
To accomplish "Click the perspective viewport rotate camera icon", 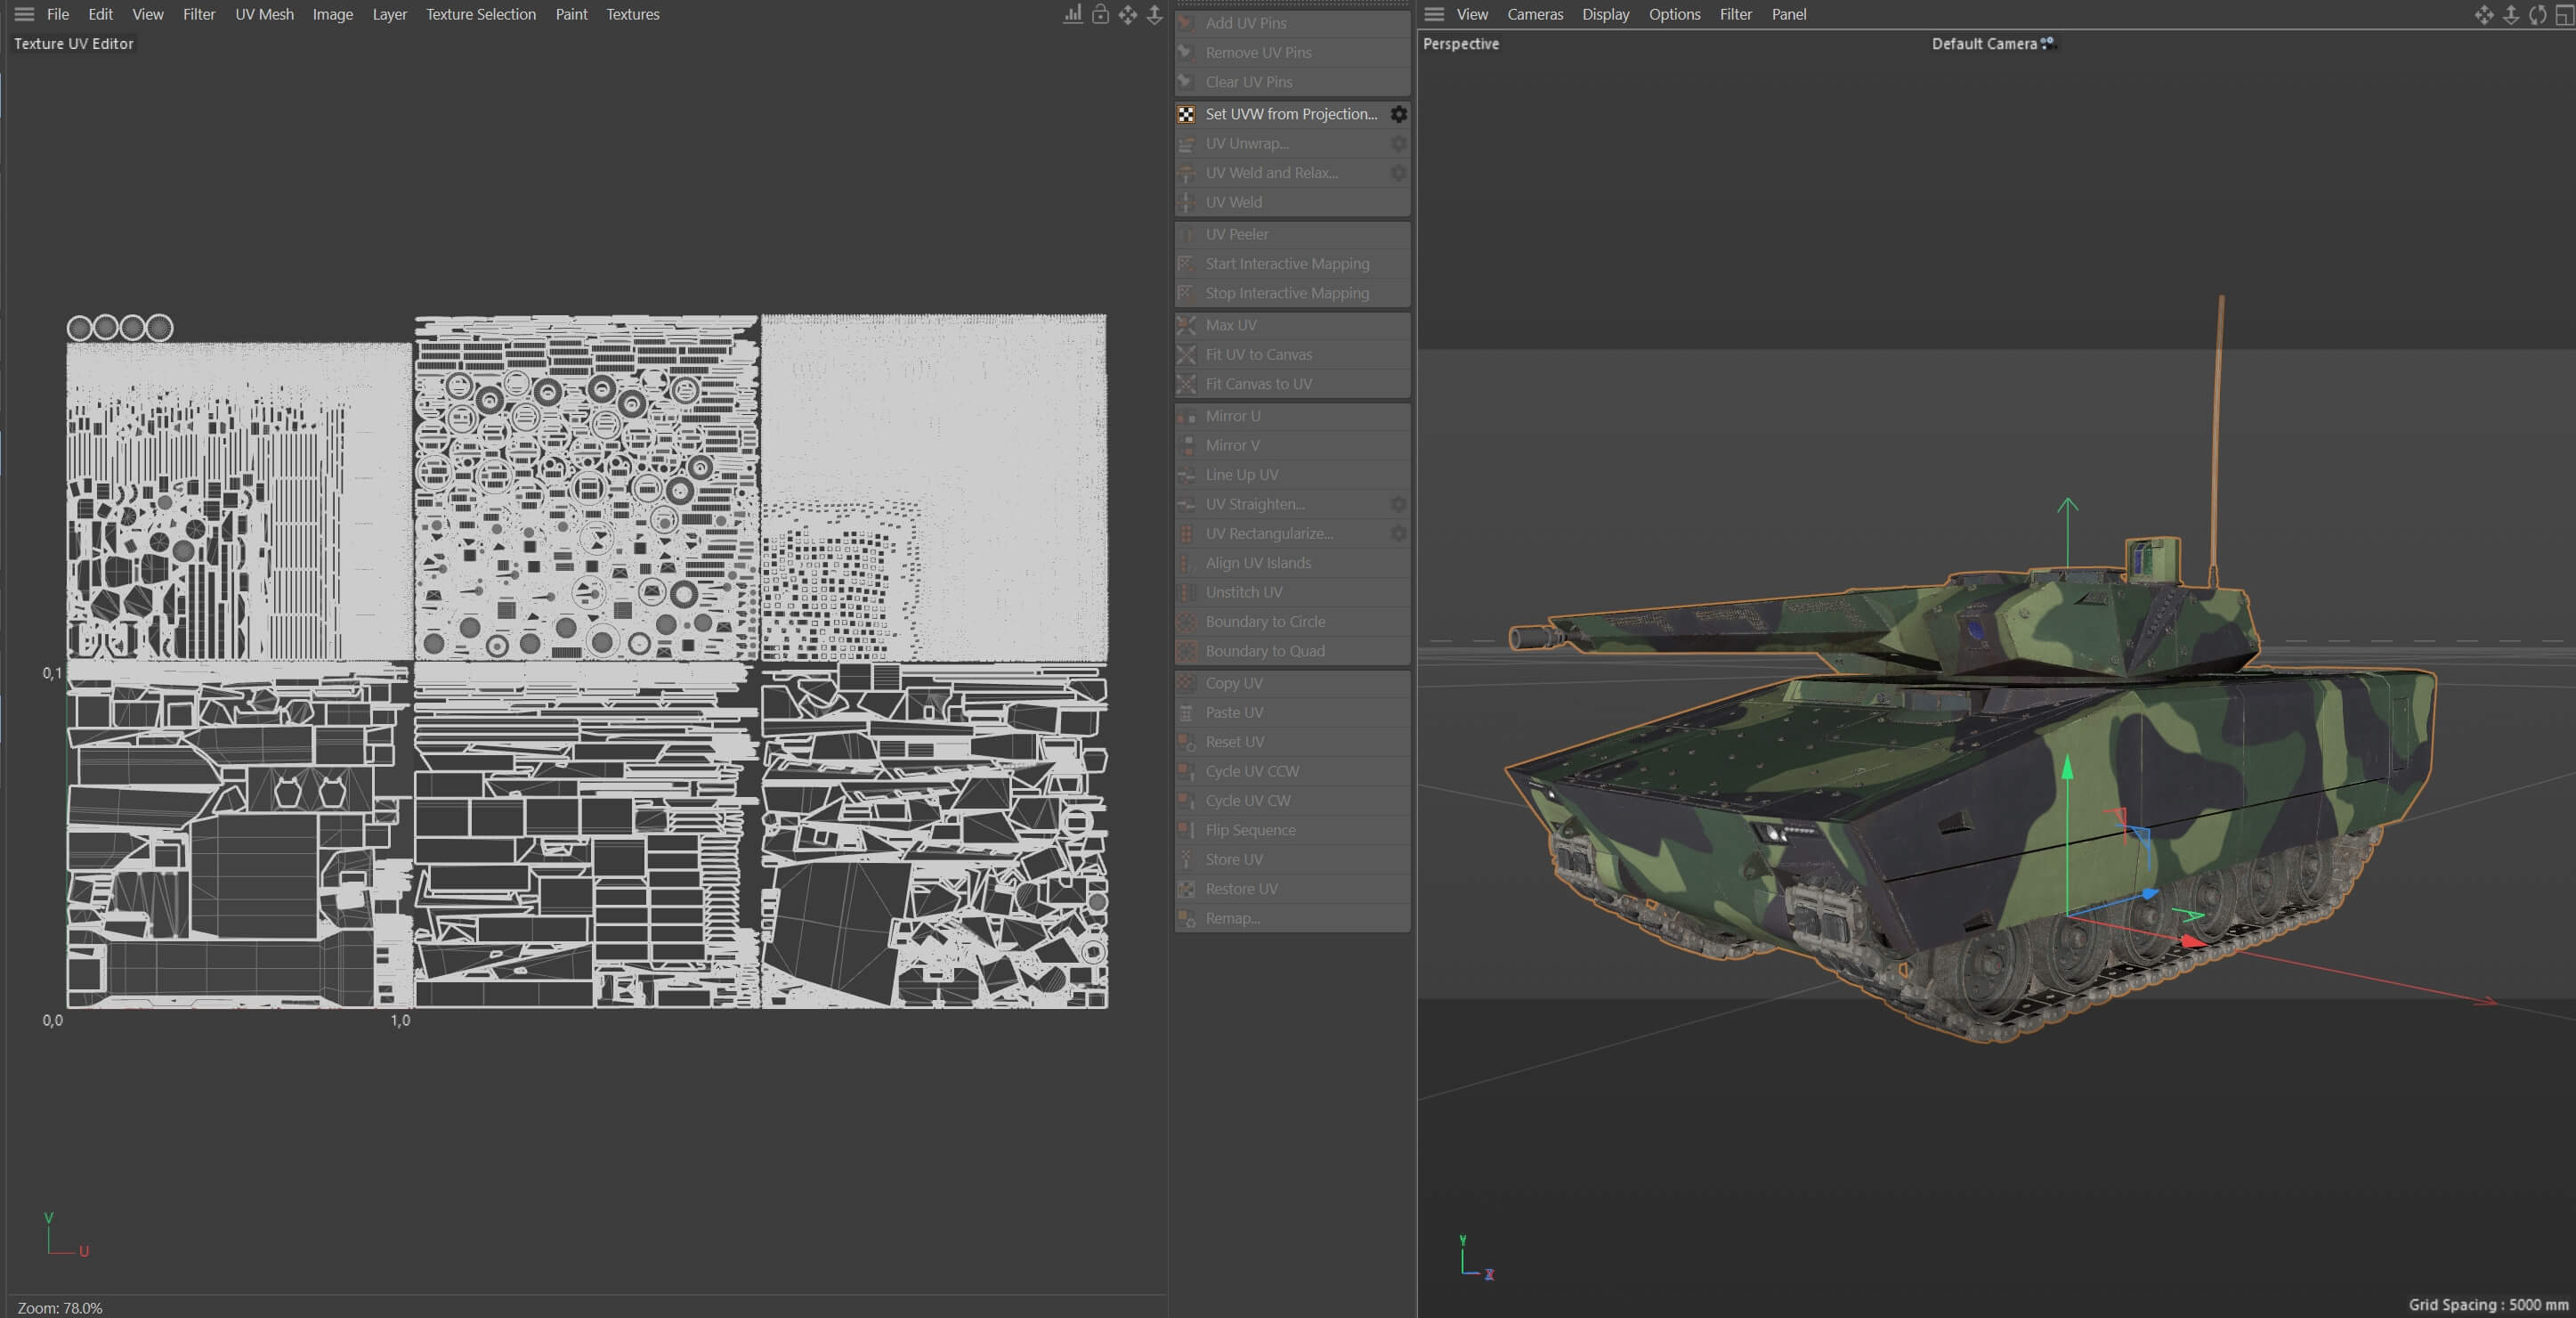I will tap(2537, 14).
